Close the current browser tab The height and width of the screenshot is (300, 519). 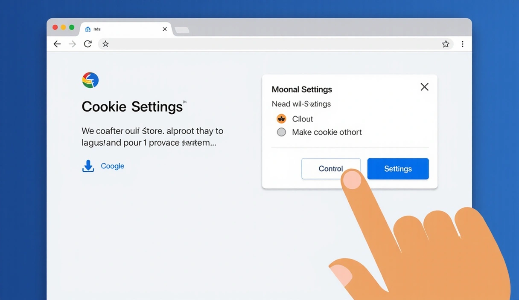pyautogui.click(x=165, y=29)
